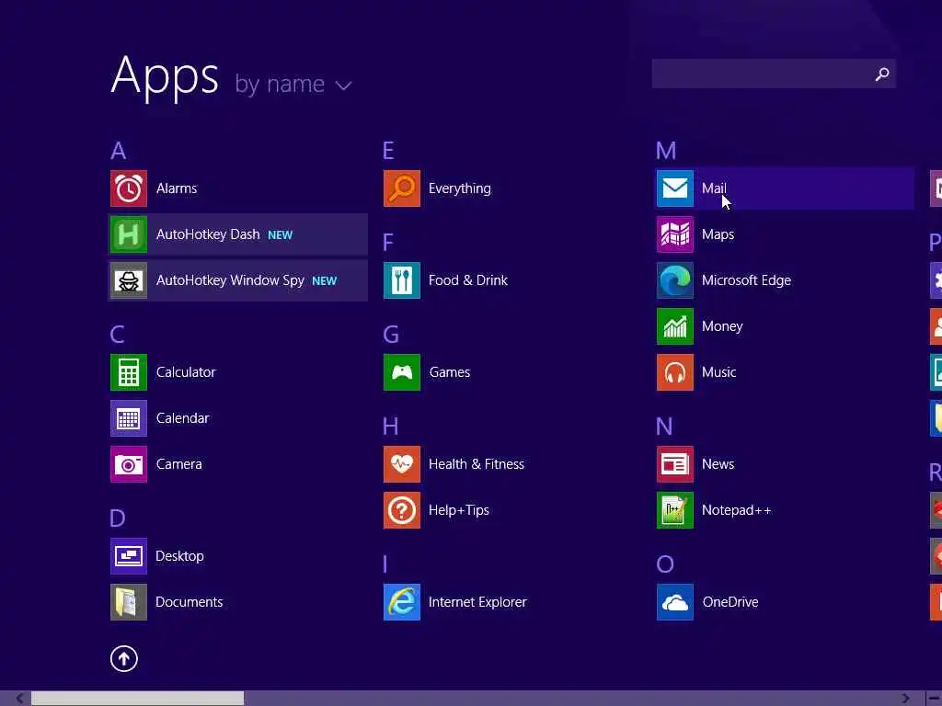
Task: Click inside the app search field
Action: coord(774,74)
